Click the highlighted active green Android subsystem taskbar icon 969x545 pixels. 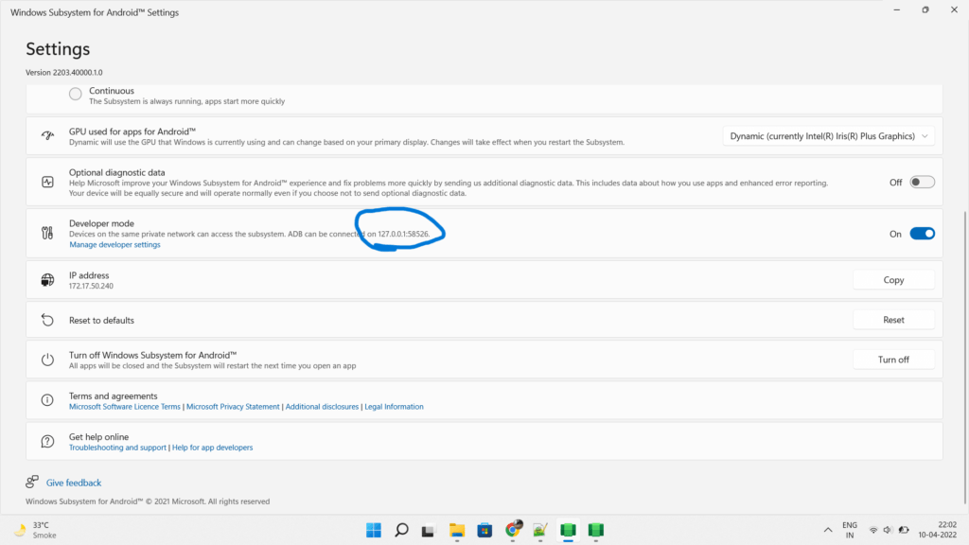(x=568, y=530)
